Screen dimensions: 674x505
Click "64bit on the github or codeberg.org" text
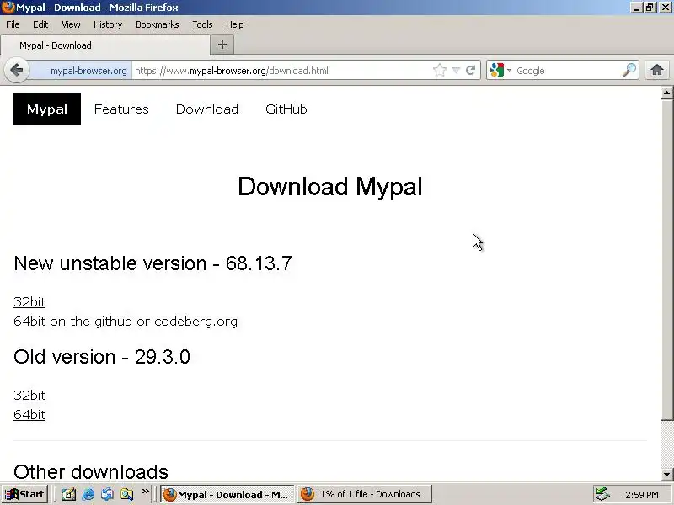126,322
